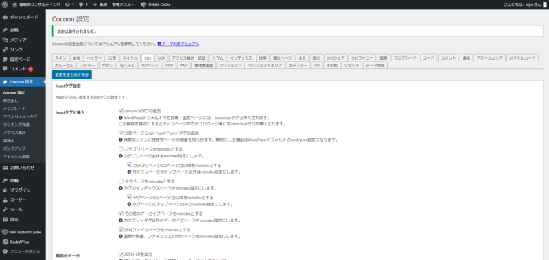Open 高速化 submenu link
Viewport: 549px width, 260px height.
(x=8, y=141)
